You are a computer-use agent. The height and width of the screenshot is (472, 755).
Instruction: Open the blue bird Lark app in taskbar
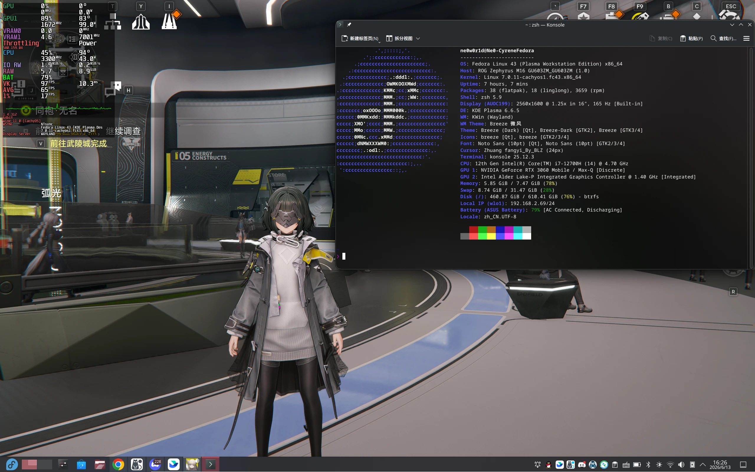pyautogui.click(x=173, y=464)
